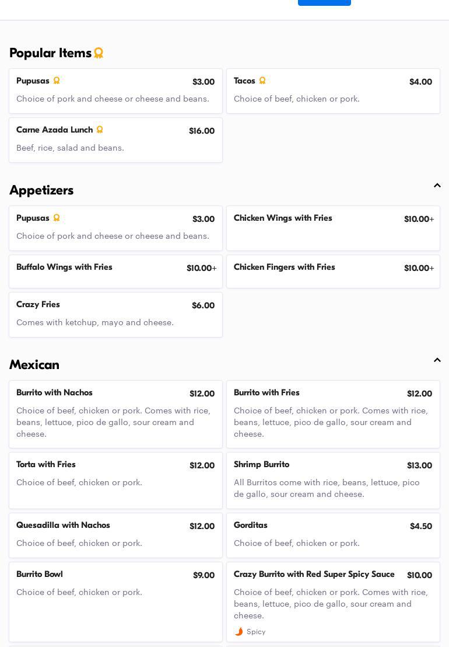Collapse the Appetizers section

437,186
